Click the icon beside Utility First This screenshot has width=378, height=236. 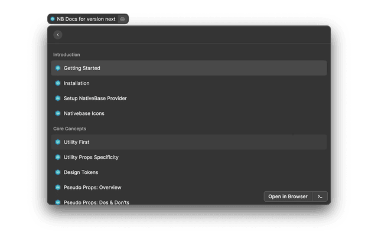58,142
